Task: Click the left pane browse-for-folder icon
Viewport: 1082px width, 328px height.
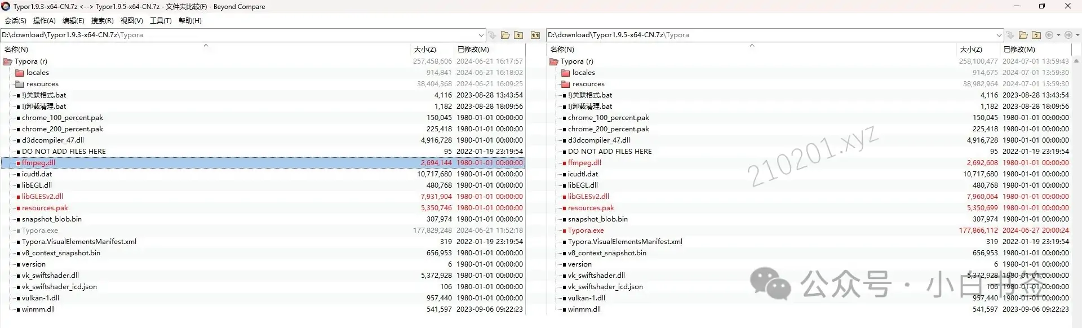Action: [x=505, y=35]
